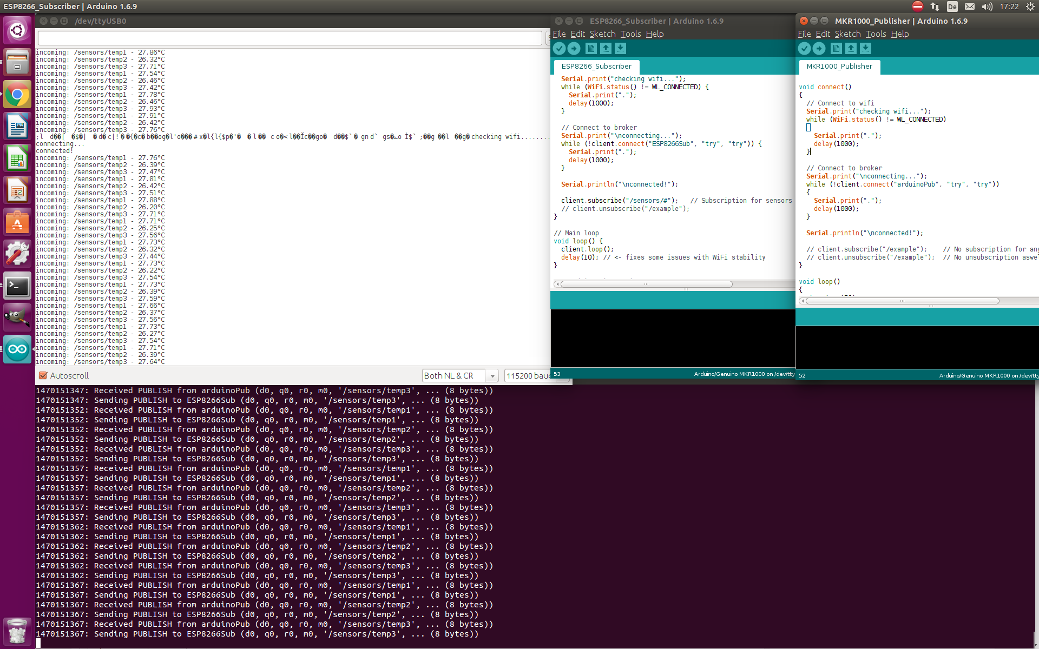Switch to the ESP8266_Subscriber tab
1039x649 pixels.
pyautogui.click(x=596, y=67)
